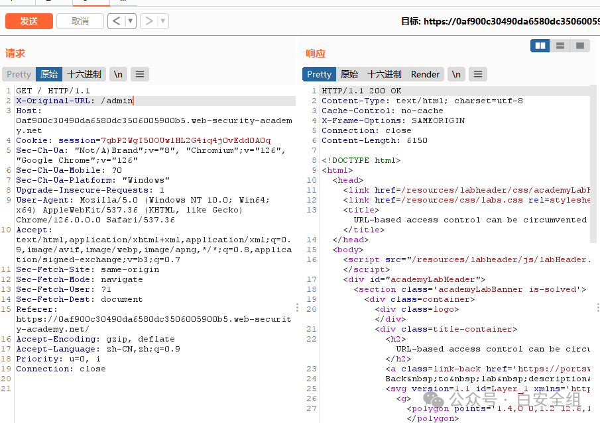
Task: Click the X-Frame-Options: SAMEORIGIN header
Action: (393, 120)
